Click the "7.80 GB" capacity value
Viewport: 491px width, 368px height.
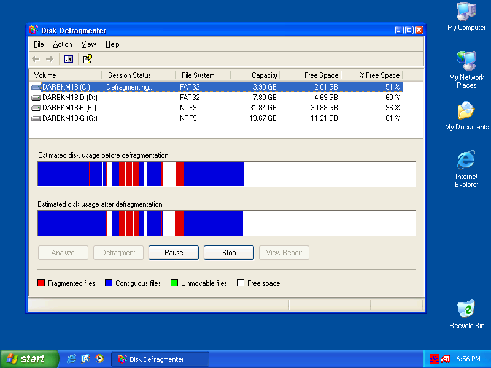tap(265, 98)
